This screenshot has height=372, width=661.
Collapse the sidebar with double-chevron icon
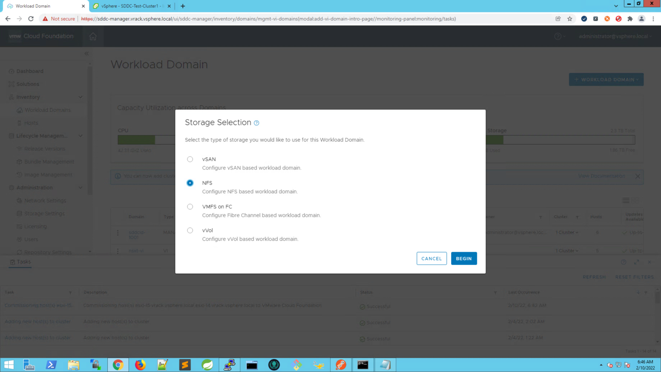[86, 54]
